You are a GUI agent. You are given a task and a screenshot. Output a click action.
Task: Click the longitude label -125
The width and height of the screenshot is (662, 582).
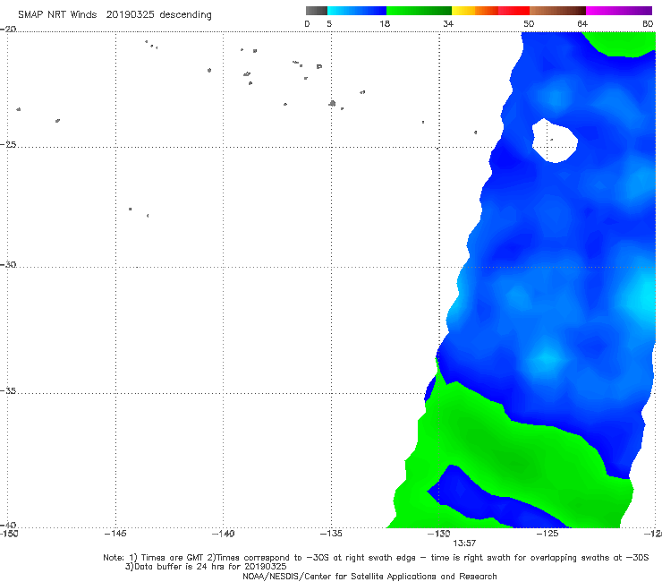(547, 534)
